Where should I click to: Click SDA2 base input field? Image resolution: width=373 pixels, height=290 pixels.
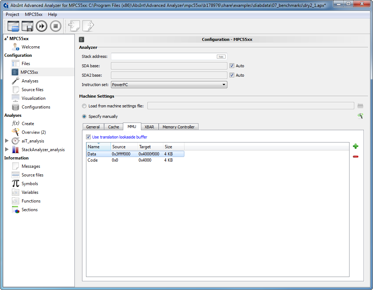(169, 75)
